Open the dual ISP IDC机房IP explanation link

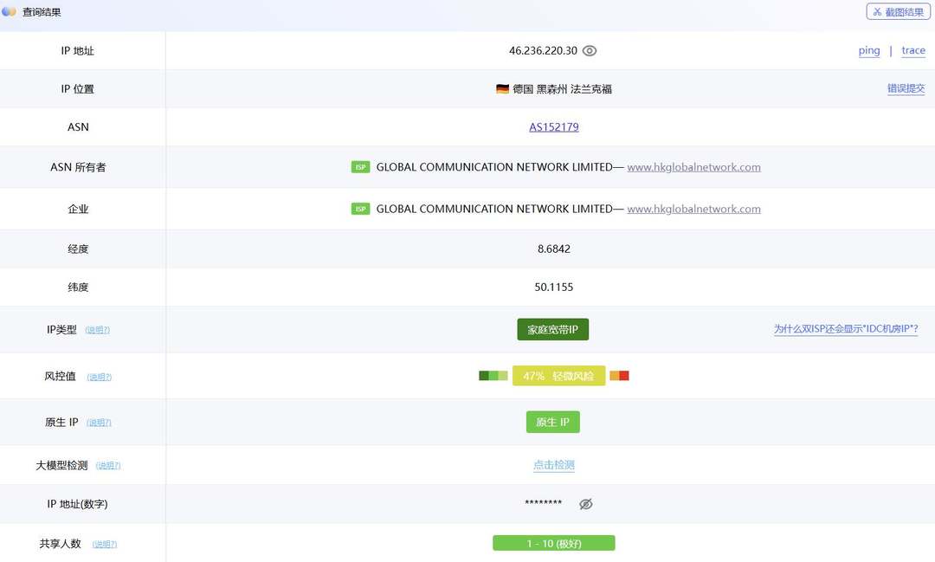click(845, 330)
